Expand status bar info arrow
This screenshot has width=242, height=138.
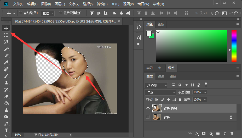pos(70,135)
